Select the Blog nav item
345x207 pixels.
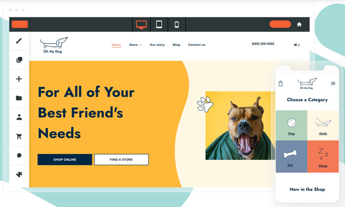(x=176, y=45)
